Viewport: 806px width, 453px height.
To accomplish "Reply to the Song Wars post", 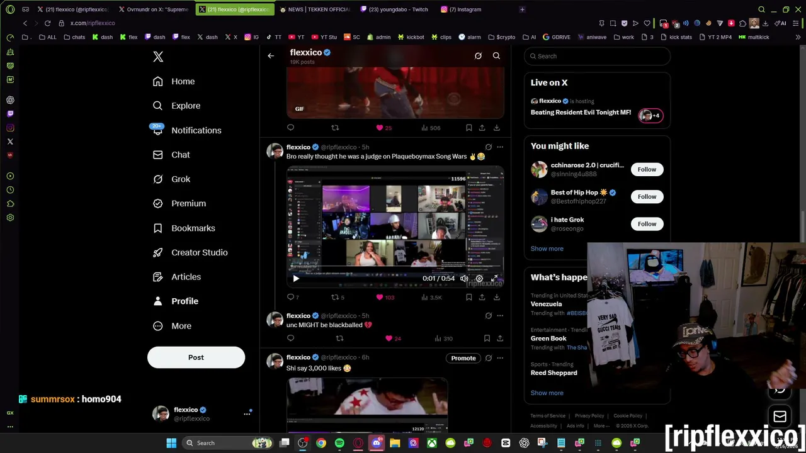I will click(293, 297).
